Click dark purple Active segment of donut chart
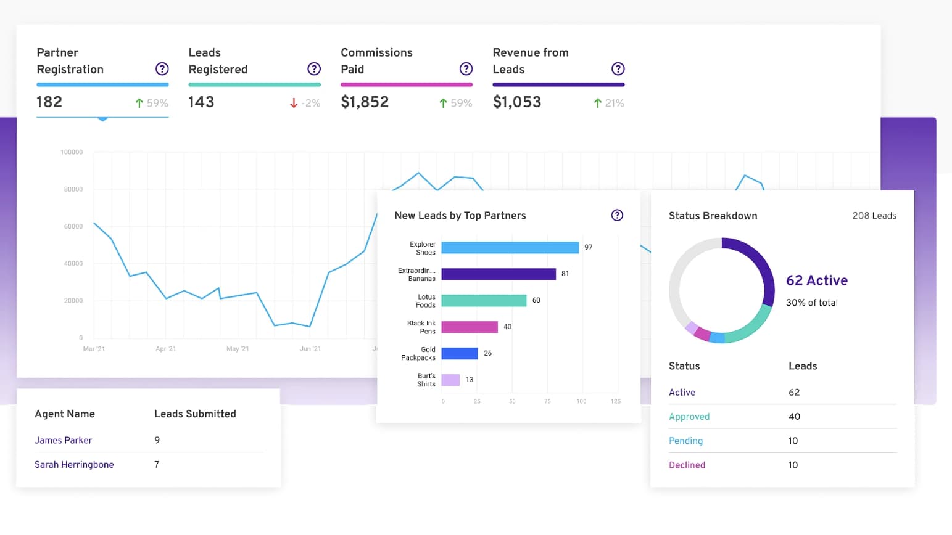The image size is (952, 535). (762, 264)
